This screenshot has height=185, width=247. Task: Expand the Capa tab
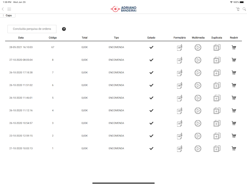(8, 15)
